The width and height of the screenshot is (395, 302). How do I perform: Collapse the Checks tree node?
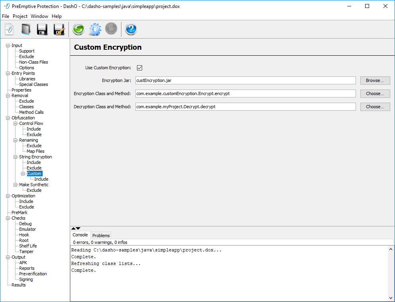(x=8, y=218)
